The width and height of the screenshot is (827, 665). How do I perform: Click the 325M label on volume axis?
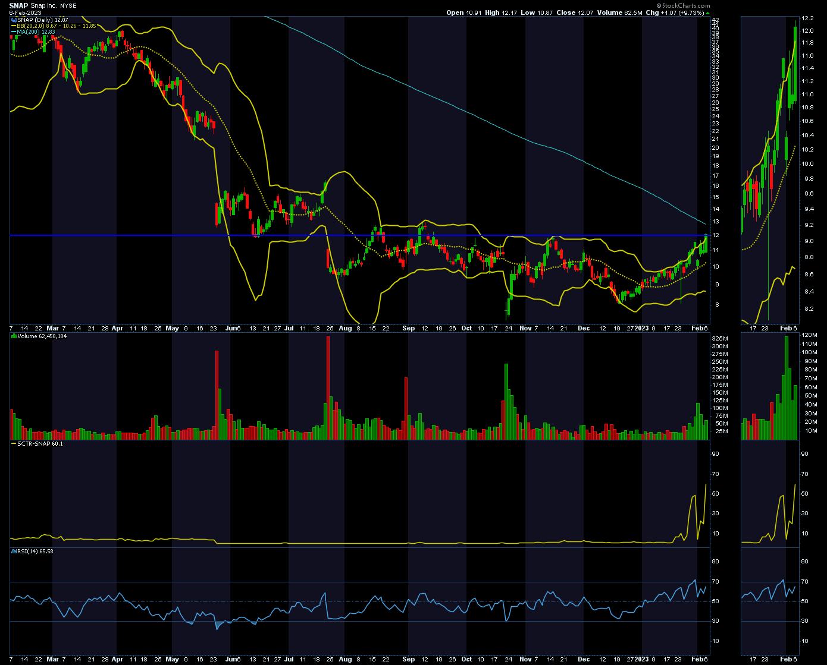722,338
